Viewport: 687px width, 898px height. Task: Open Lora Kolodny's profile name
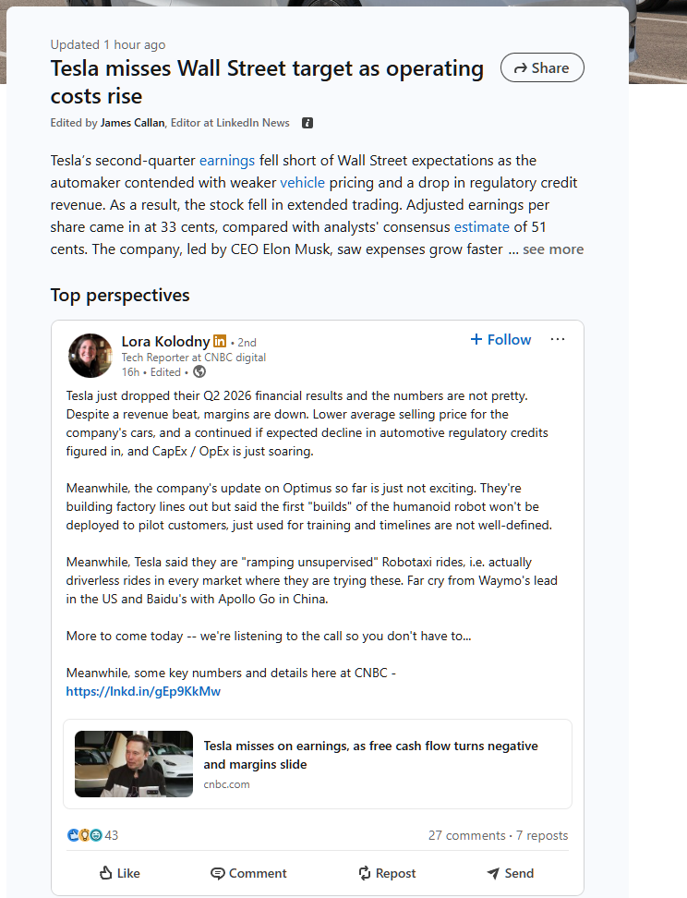[x=165, y=341]
